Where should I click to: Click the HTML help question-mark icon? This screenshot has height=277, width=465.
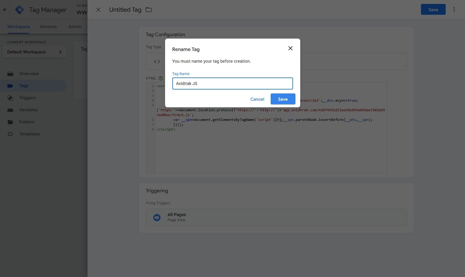click(x=161, y=78)
